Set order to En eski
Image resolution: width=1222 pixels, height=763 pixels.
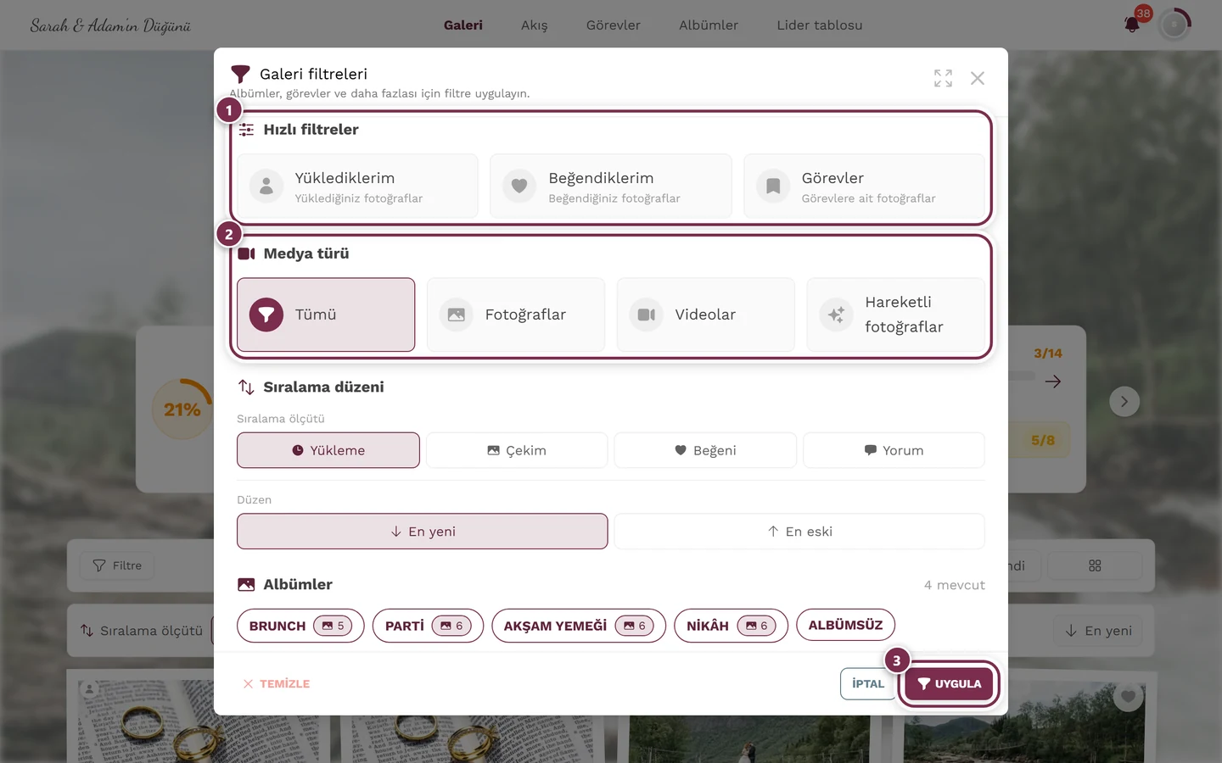[x=799, y=532]
